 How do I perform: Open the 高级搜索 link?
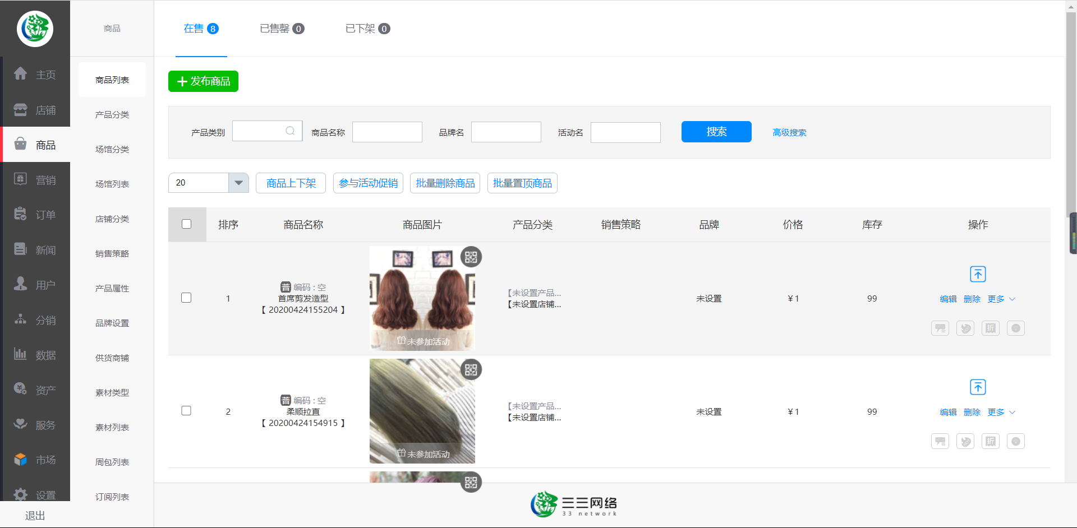tap(789, 133)
